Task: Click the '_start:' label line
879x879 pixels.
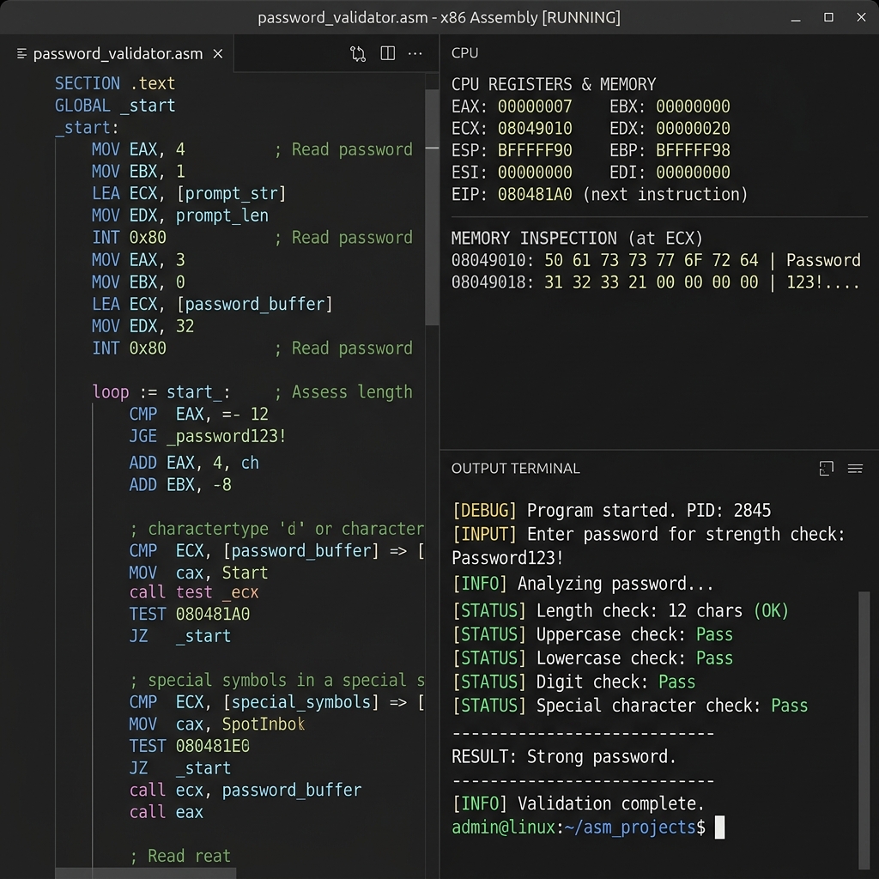Action: coord(87,128)
